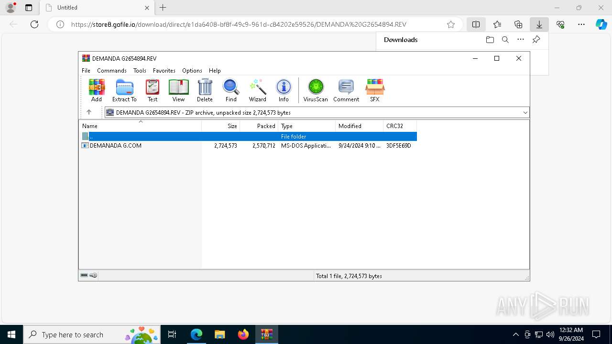Screen dimensions: 612x344
Task: Sort by CRC32 column header
Action: coord(400,126)
